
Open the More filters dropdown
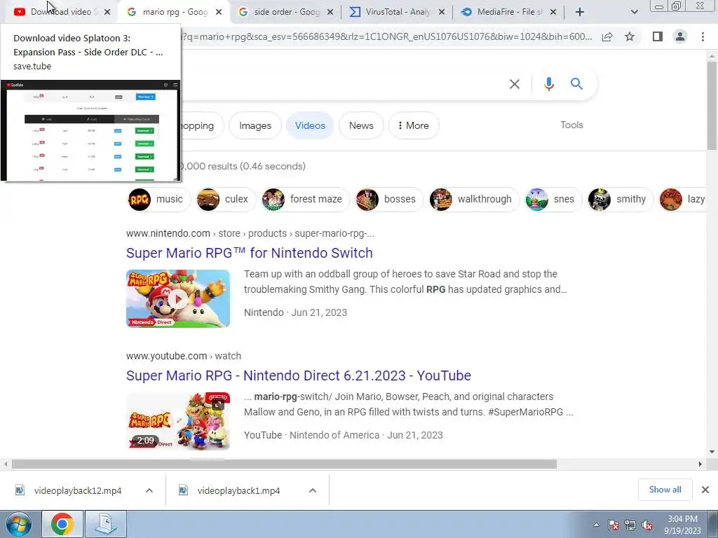(x=414, y=125)
